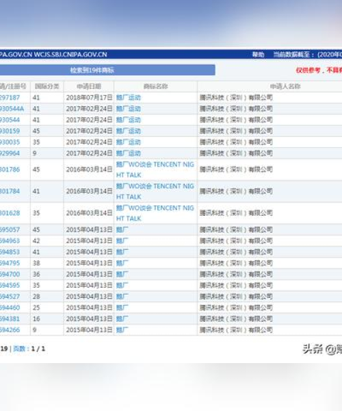
Task: Open 鹅厂 trademark in class 16 row
Action: (x=122, y=319)
